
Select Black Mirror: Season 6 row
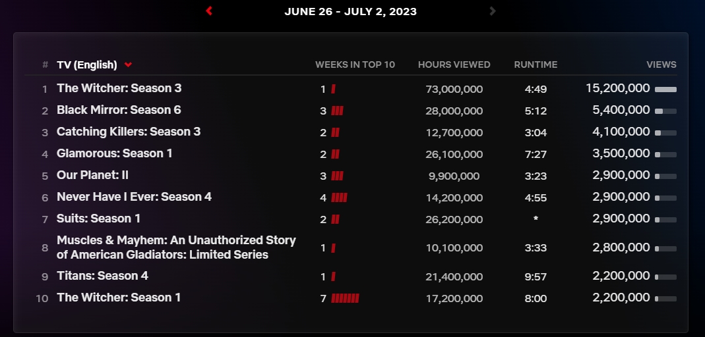(119, 110)
